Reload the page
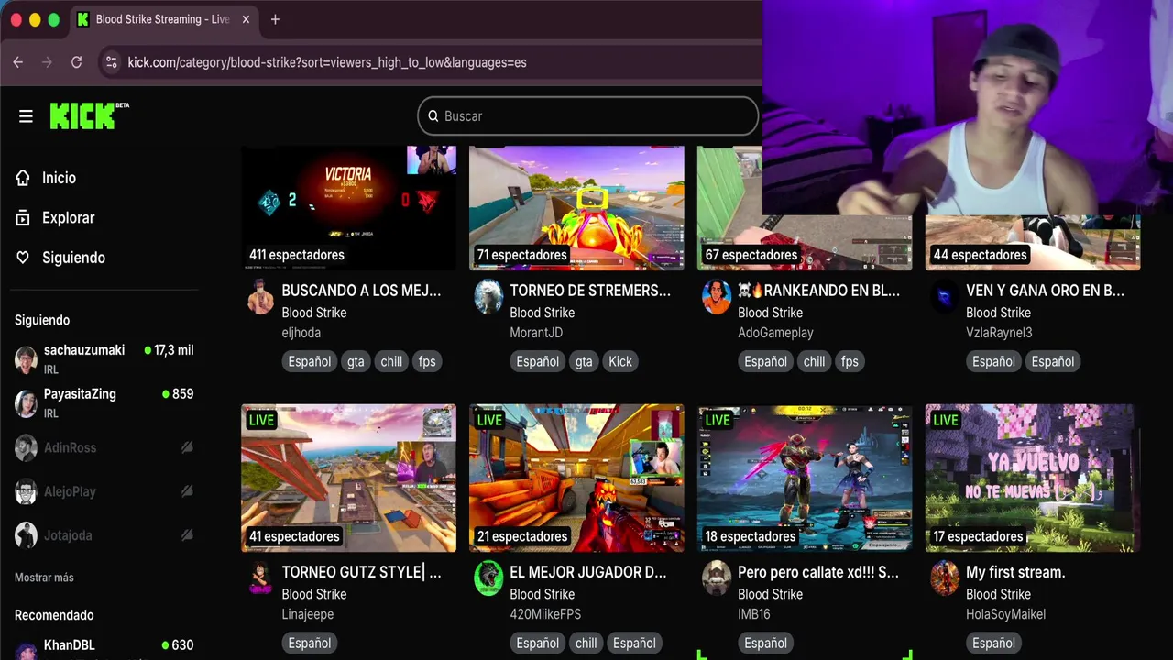The image size is (1173, 660). [77, 62]
